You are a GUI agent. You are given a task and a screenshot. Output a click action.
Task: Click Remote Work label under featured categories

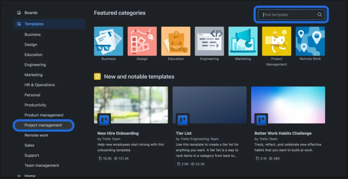click(310, 59)
